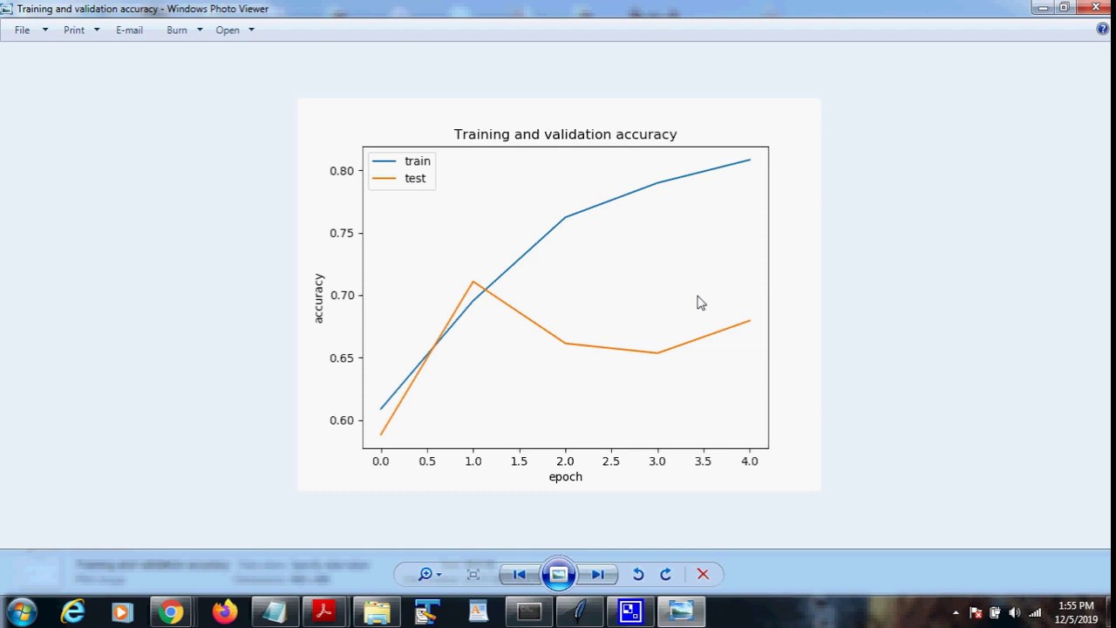This screenshot has width=1116, height=628.
Task: Open the Print menu
Action: [x=74, y=30]
